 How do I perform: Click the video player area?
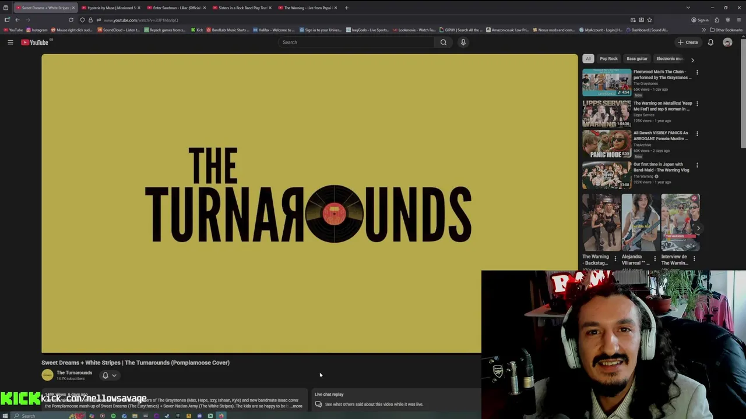click(309, 204)
